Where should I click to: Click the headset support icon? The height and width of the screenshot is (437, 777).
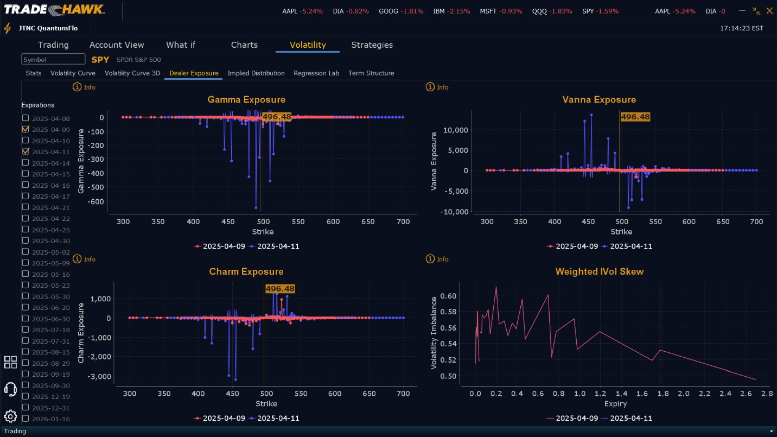[x=10, y=389]
